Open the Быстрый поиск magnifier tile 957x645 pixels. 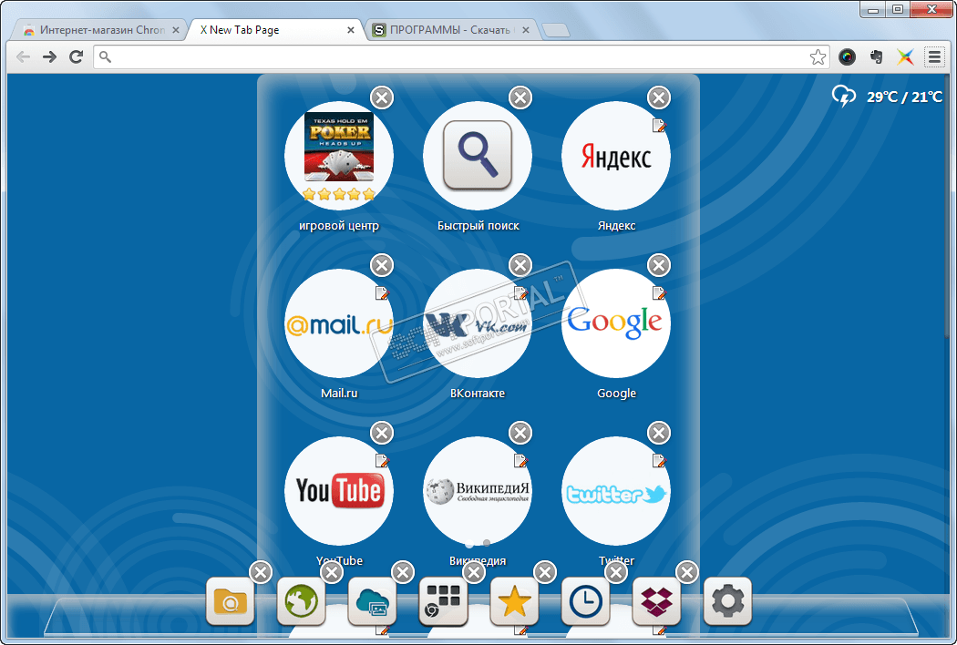click(478, 156)
